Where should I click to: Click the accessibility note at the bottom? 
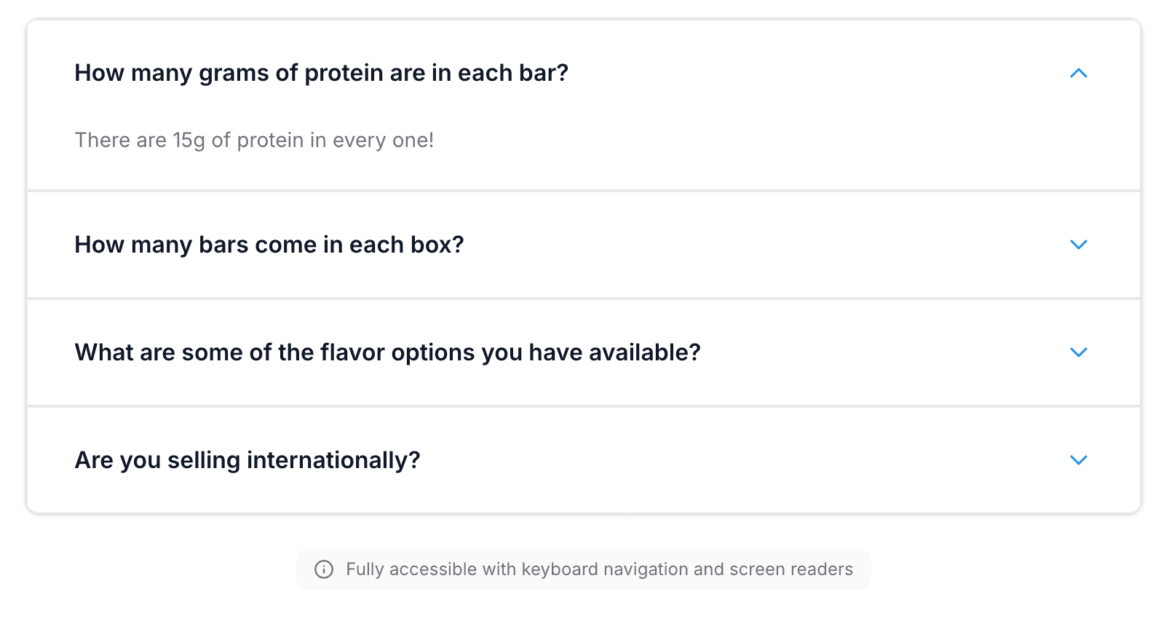pyautogui.click(x=600, y=569)
